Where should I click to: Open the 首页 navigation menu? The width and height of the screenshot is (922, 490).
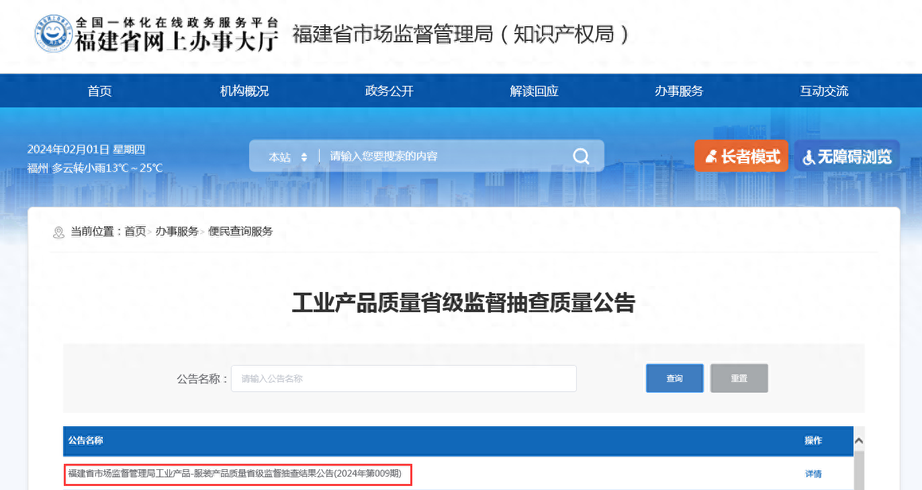point(99,91)
